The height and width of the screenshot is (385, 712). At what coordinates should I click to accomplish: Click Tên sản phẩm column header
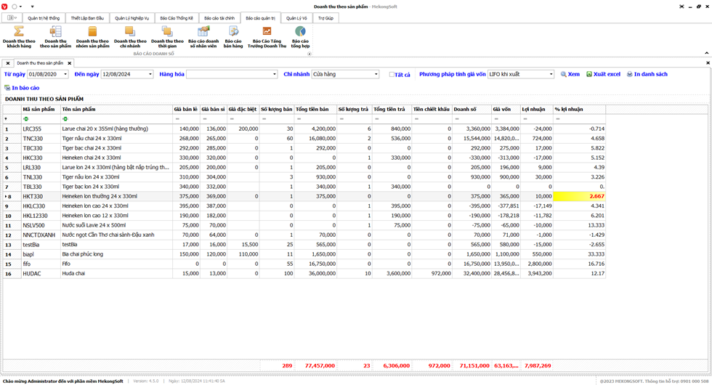(x=78, y=109)
